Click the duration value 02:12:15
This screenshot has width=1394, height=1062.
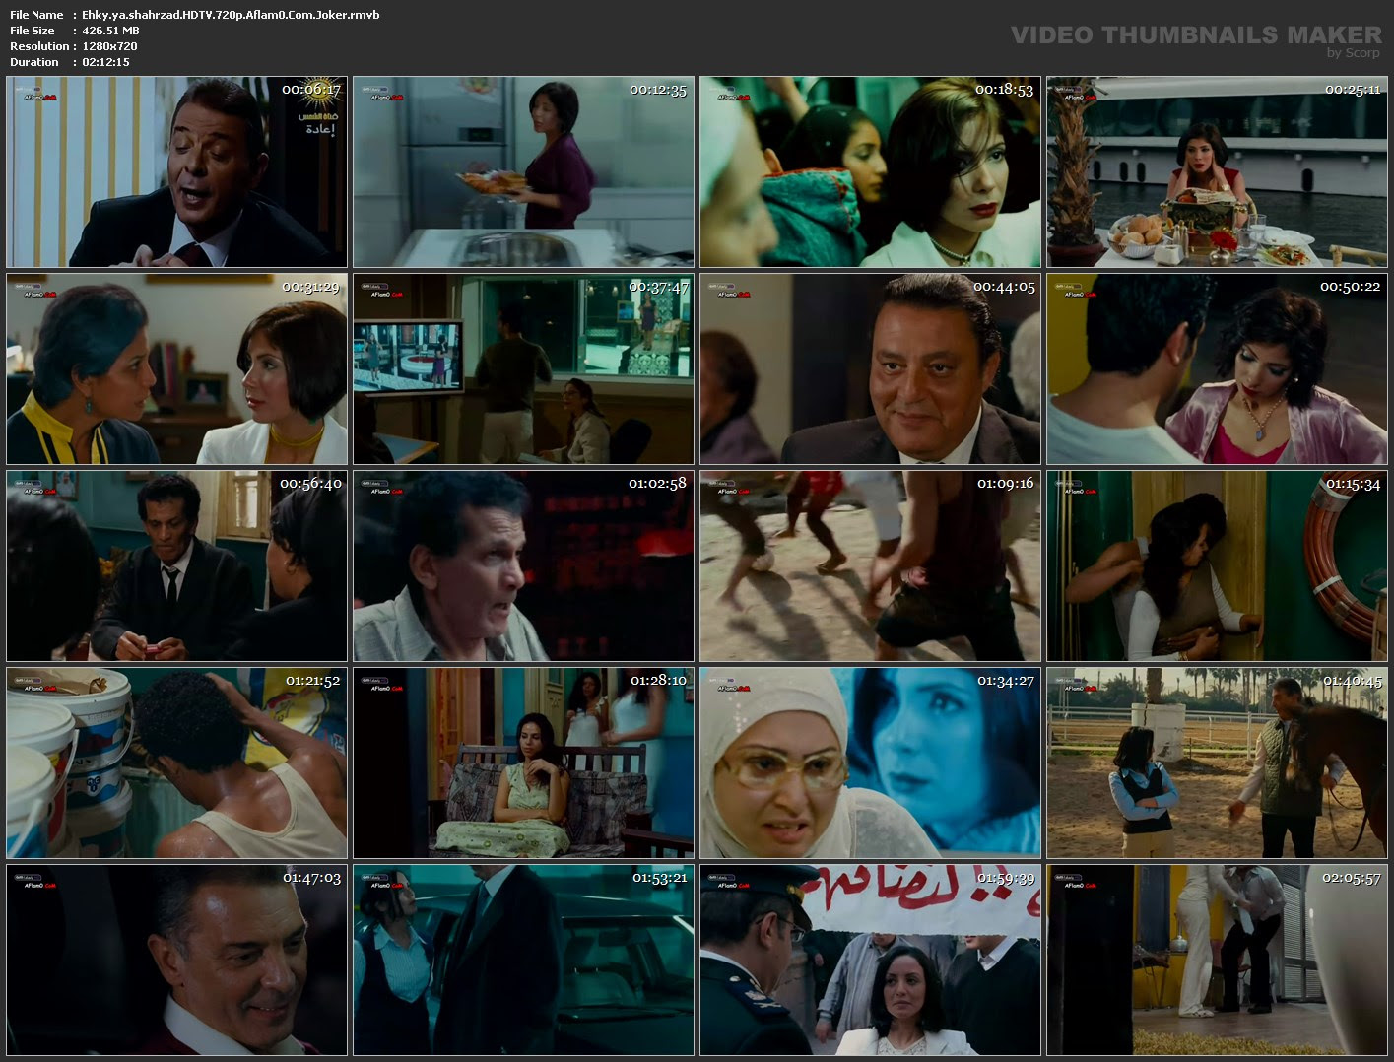[x=105, y=62]
